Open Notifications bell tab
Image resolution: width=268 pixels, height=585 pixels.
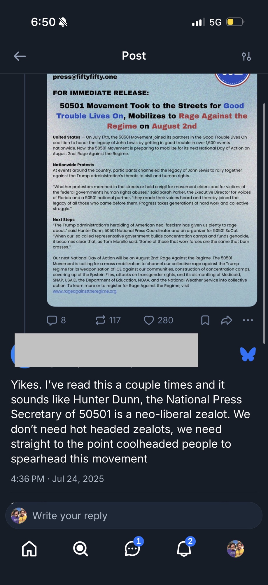[184, 548]
